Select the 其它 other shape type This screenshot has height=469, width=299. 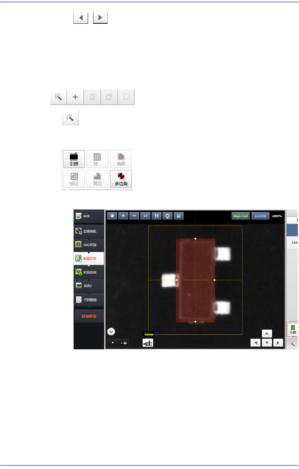[x=97, y=179]
